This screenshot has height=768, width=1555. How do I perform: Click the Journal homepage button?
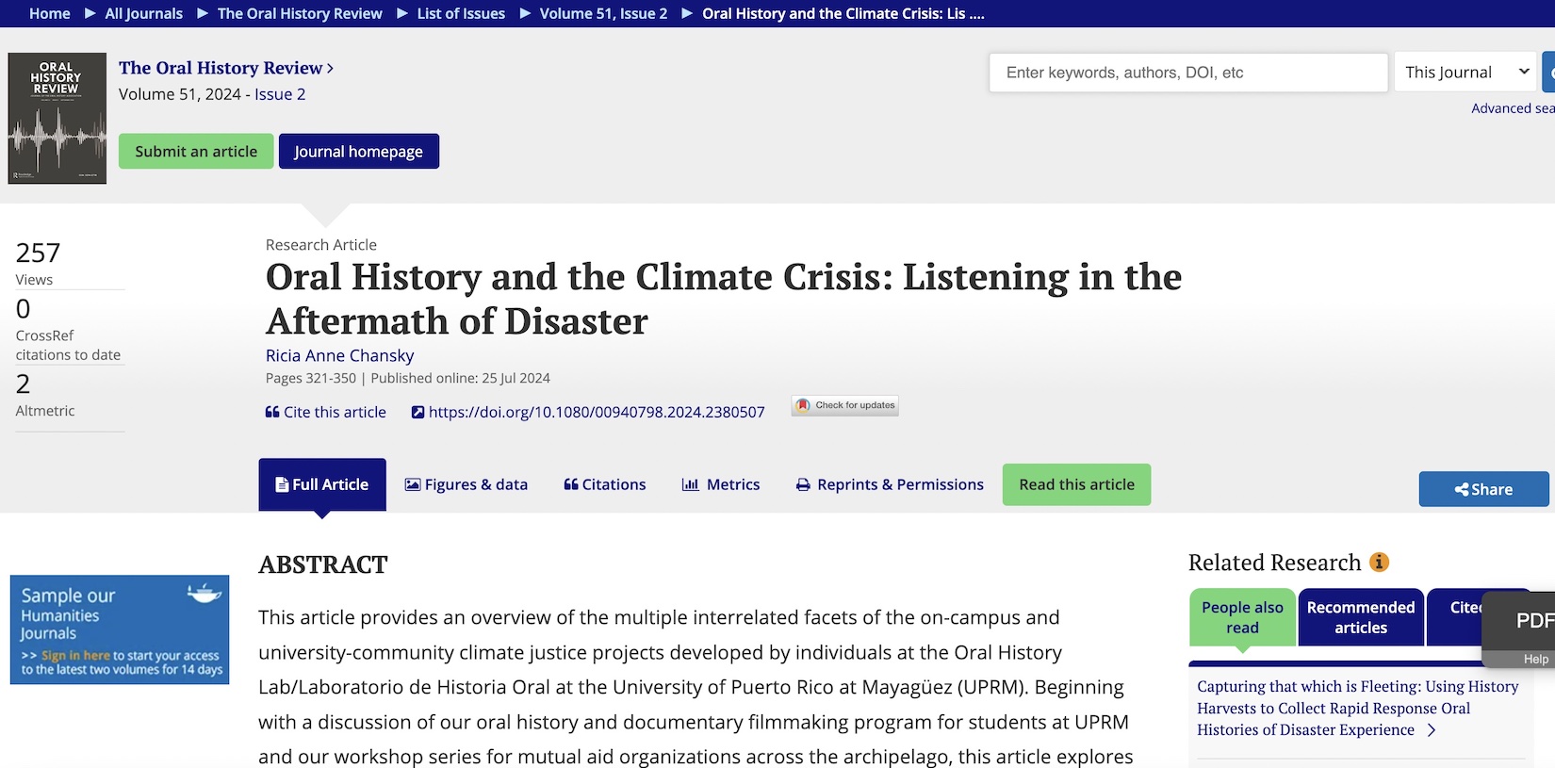(x=358, y=152)
